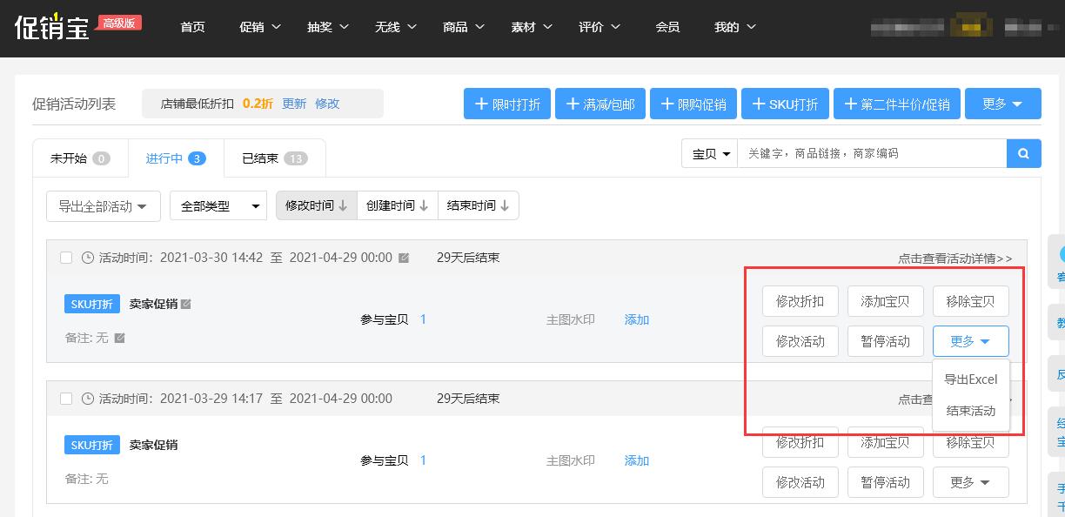Click 修改活动 on the first activity
Image resolution: width=1065 pixels, height=517 pixels.
[x=800, y=341]
